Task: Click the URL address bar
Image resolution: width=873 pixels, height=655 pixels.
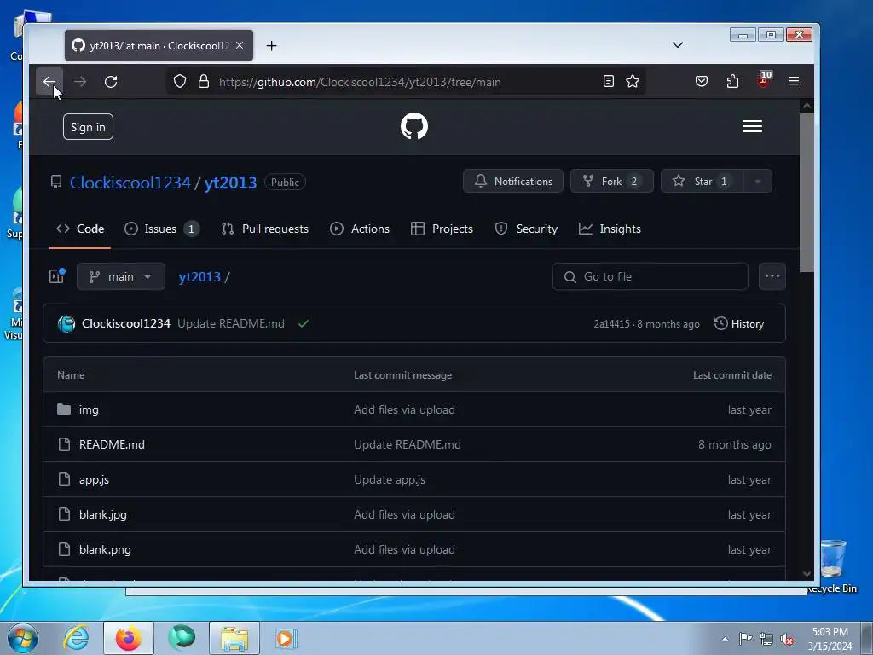Action: pos(407,82)
